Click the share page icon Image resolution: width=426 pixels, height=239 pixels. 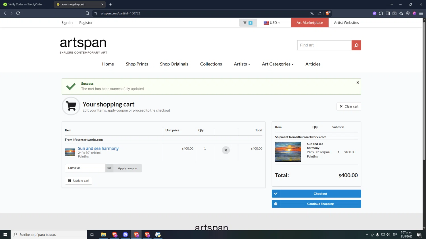319,13
